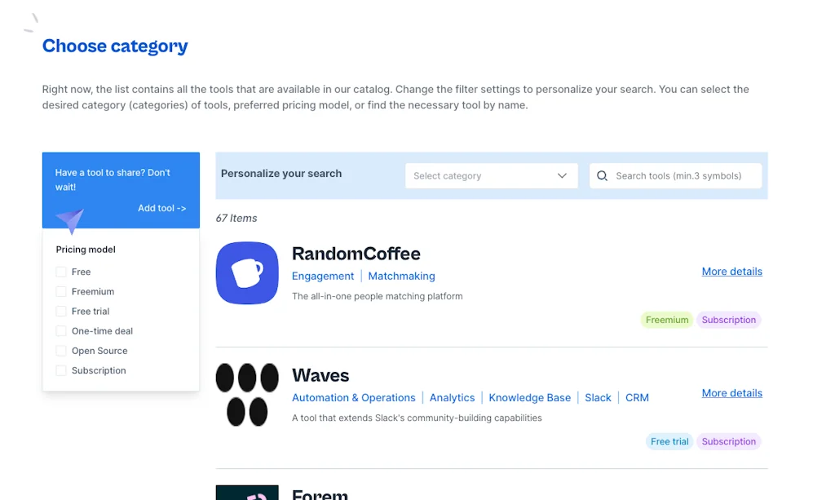Select the CRM category link
Screen dimensions: 835x500
[x=637, y=398]
